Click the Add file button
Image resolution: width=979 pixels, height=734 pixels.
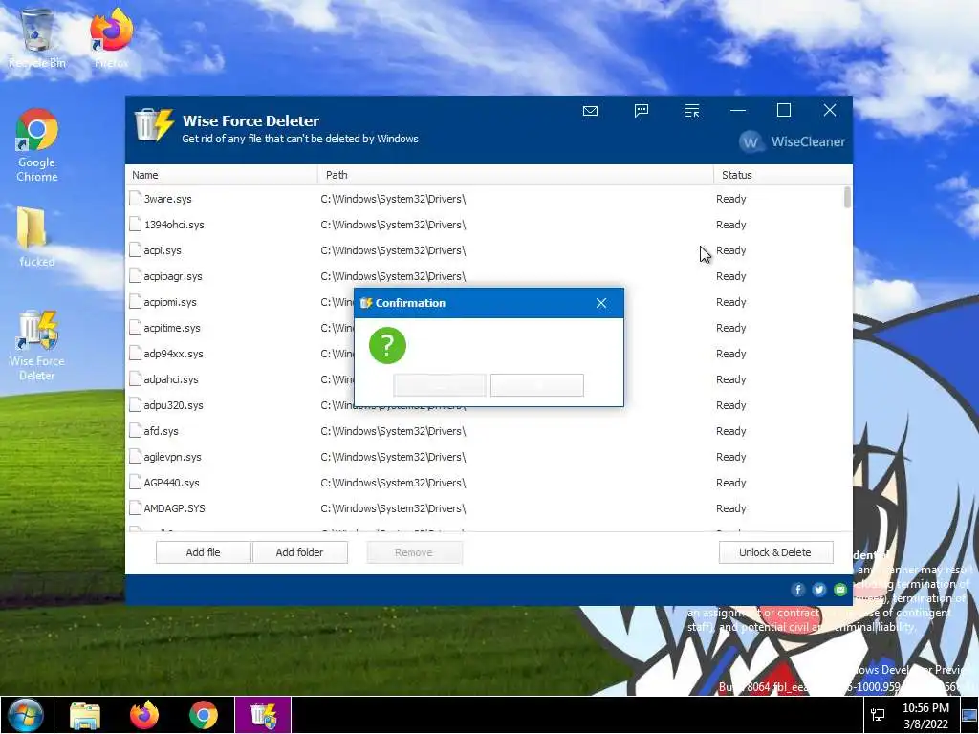tap(204, 552)
